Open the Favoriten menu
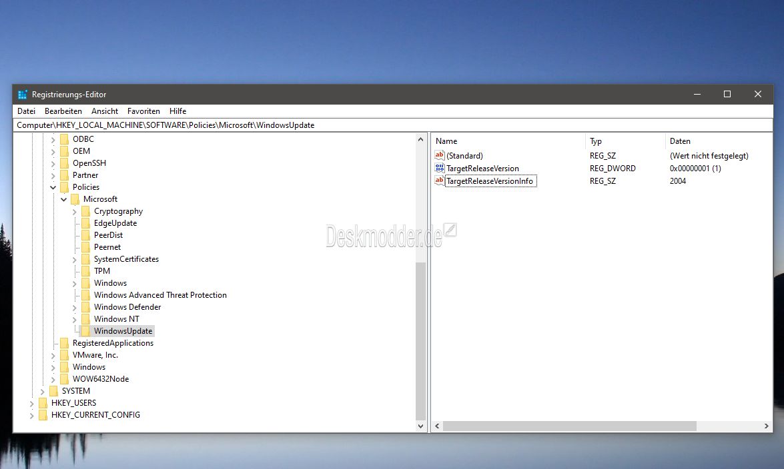This screenshot has width=784, height=469. (x=143, y=111)
